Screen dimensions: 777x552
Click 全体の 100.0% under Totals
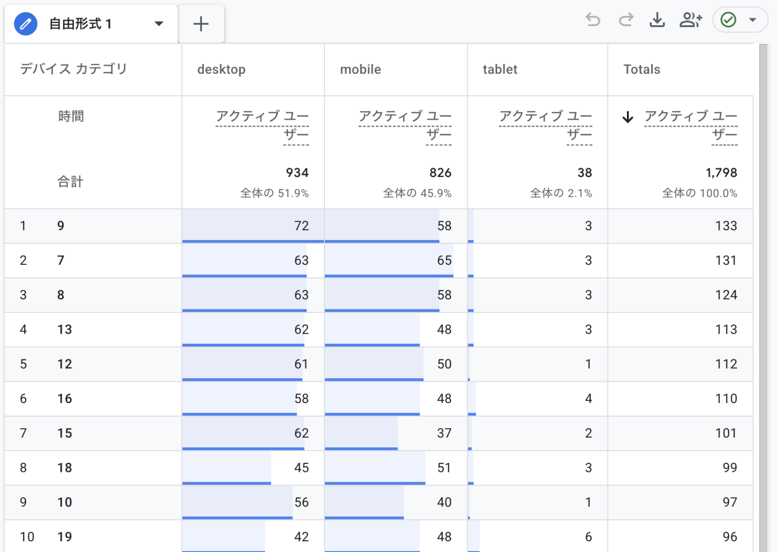(700, 193)
